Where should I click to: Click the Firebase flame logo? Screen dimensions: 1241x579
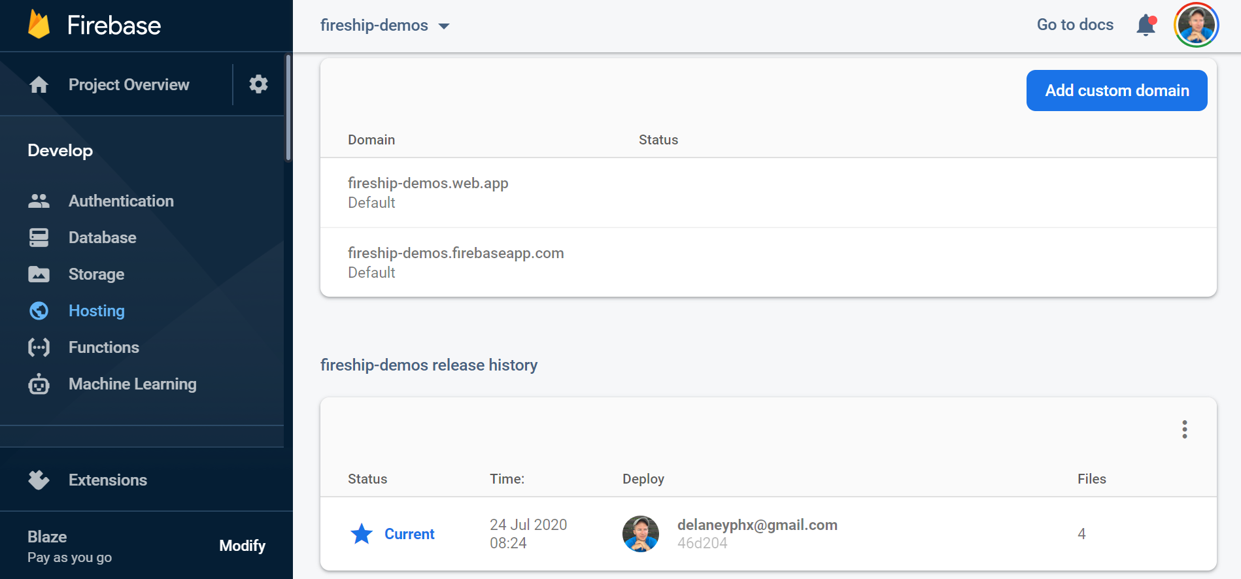click(39, 25)
